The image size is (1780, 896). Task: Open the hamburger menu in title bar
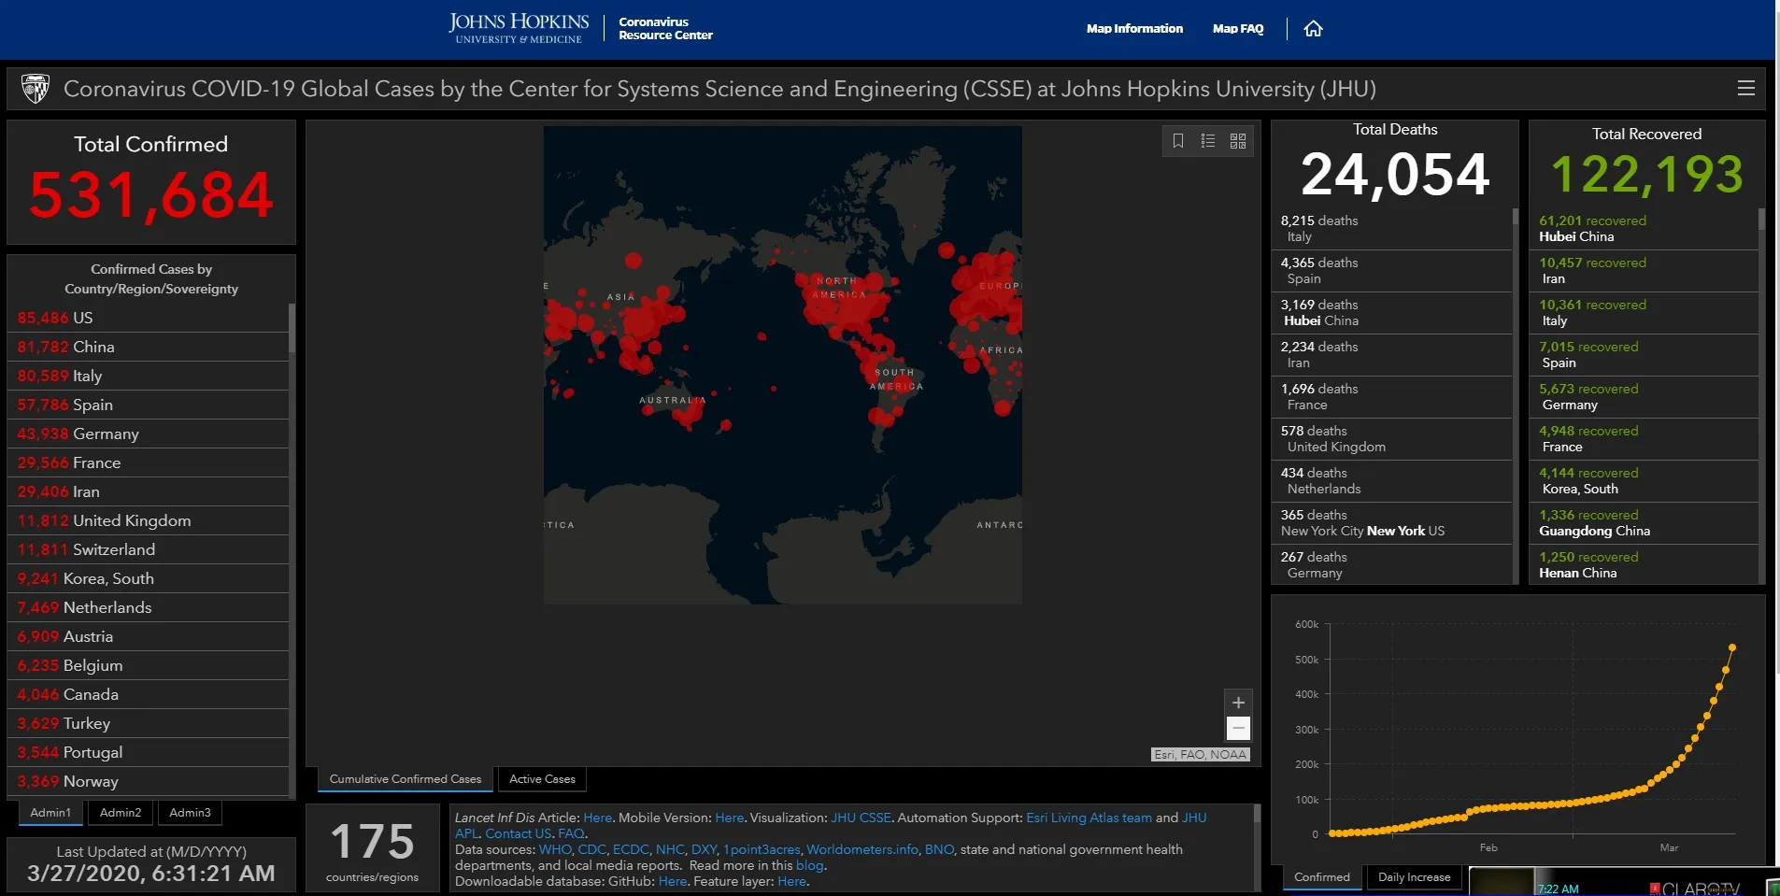pos(1745,88)
